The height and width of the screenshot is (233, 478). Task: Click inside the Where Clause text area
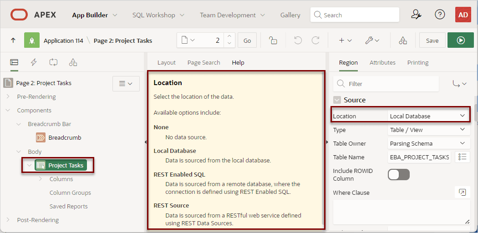pos(402,212)
